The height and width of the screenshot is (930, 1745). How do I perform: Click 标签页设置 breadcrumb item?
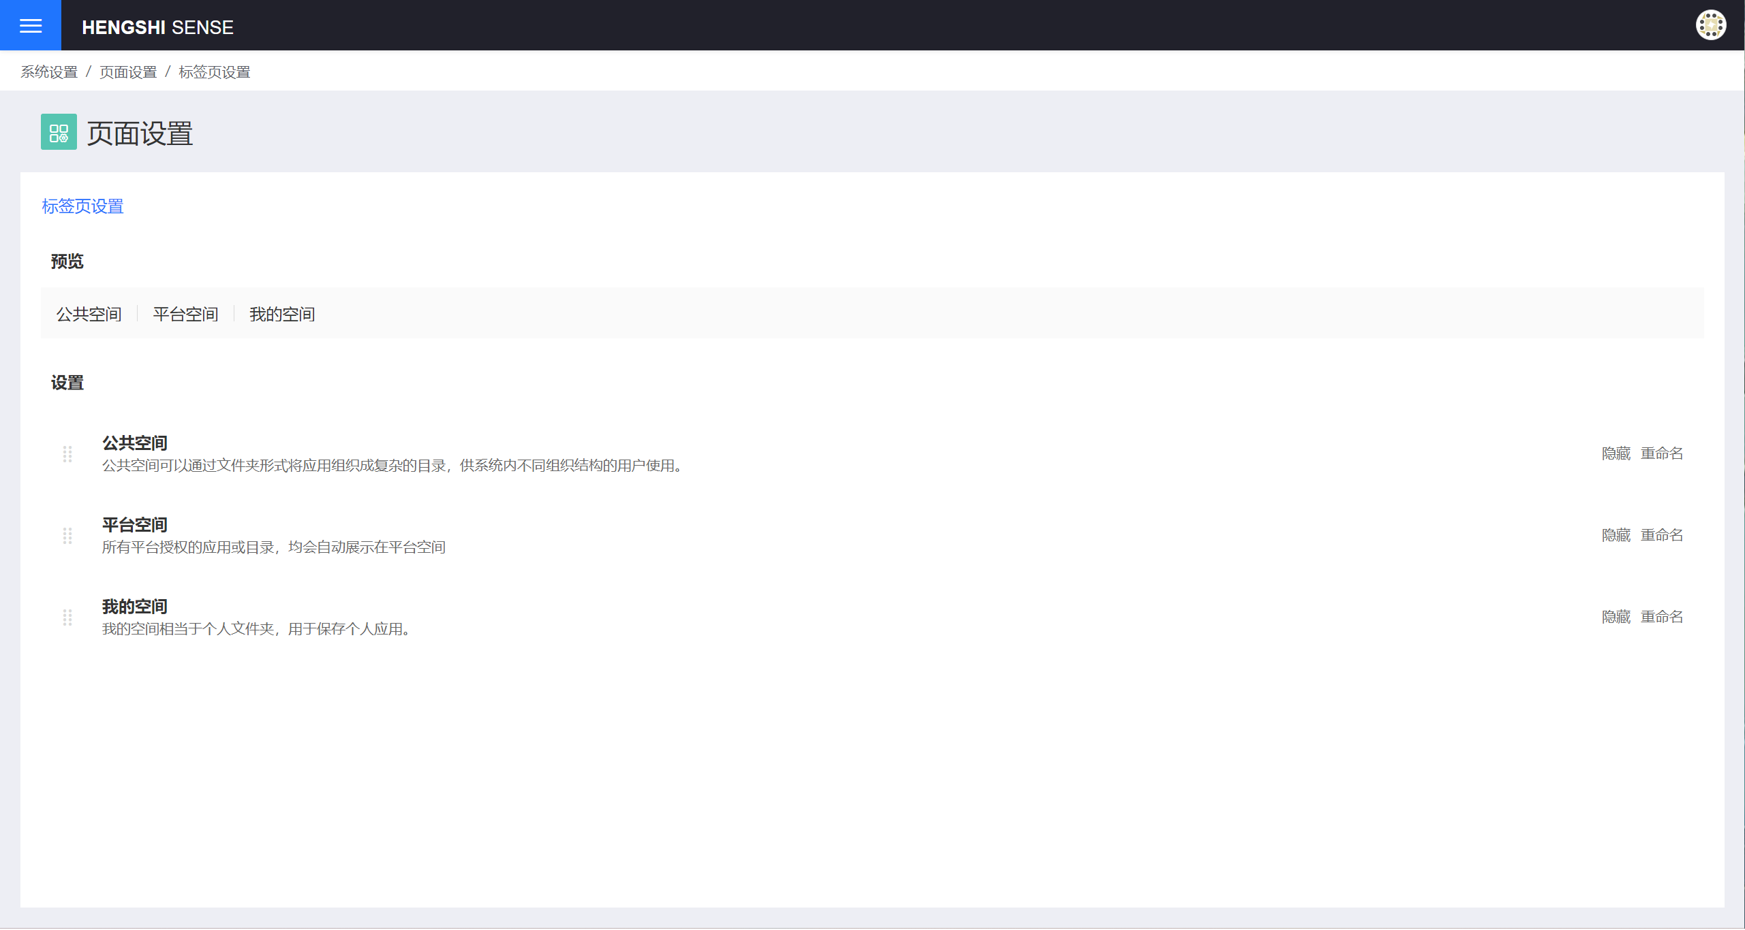(x=215, y=72)
